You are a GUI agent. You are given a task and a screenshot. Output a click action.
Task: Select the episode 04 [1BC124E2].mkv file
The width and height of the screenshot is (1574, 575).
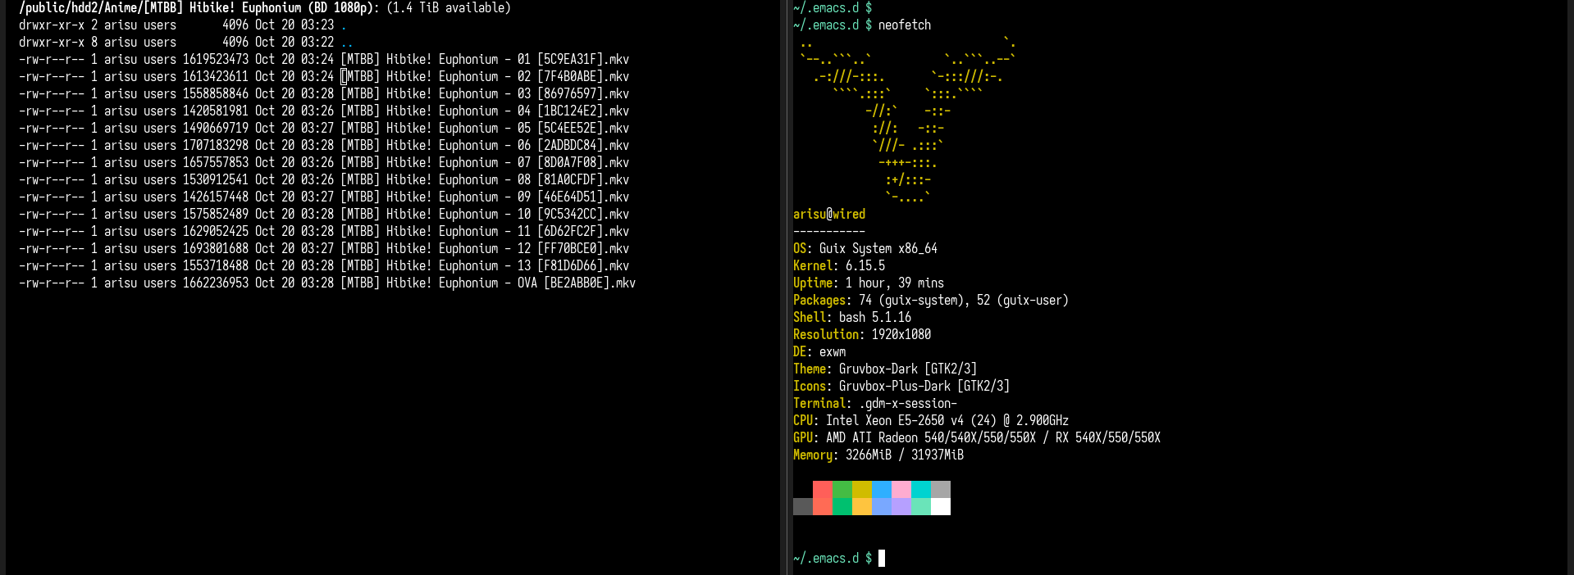(485, 111)
